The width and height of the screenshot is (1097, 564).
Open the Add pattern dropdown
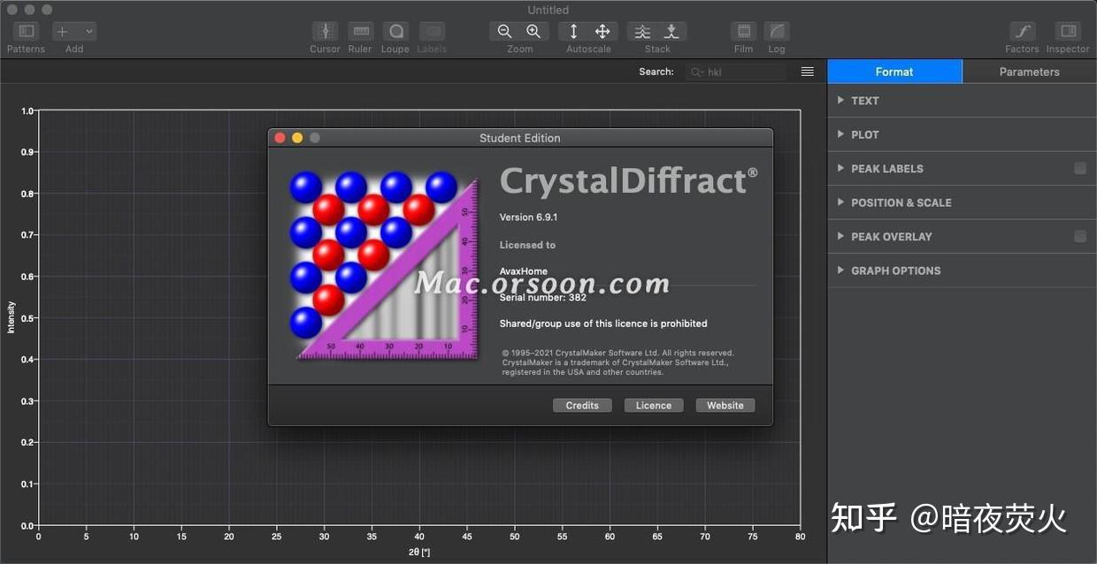[74, 31]
